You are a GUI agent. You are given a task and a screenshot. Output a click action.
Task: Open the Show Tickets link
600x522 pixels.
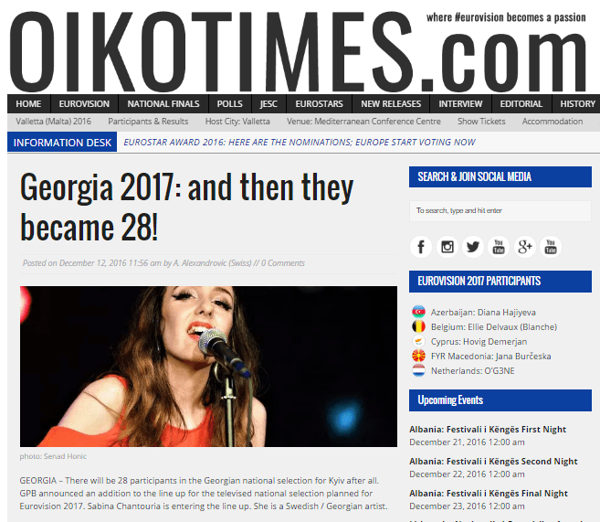coord(481,122)
